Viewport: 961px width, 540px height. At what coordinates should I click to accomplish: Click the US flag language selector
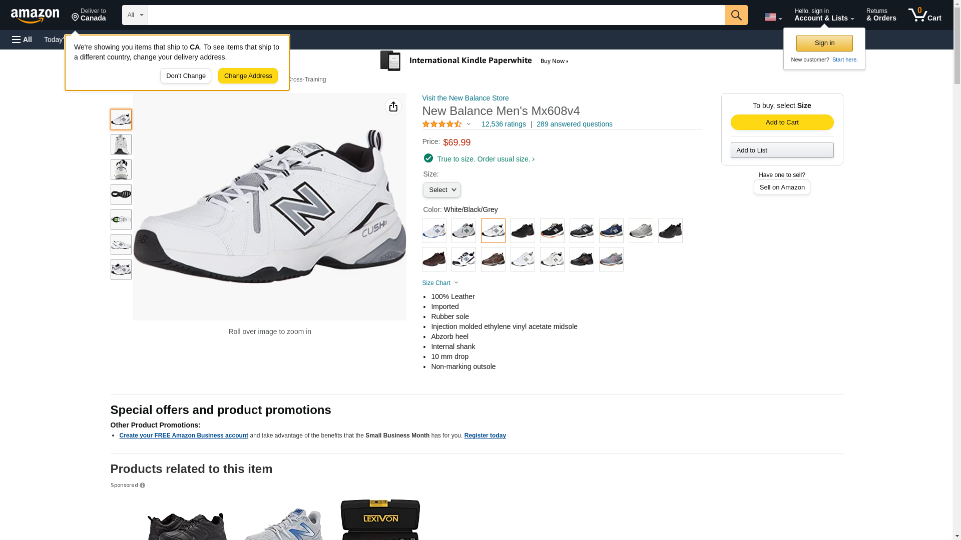point(773,17)
